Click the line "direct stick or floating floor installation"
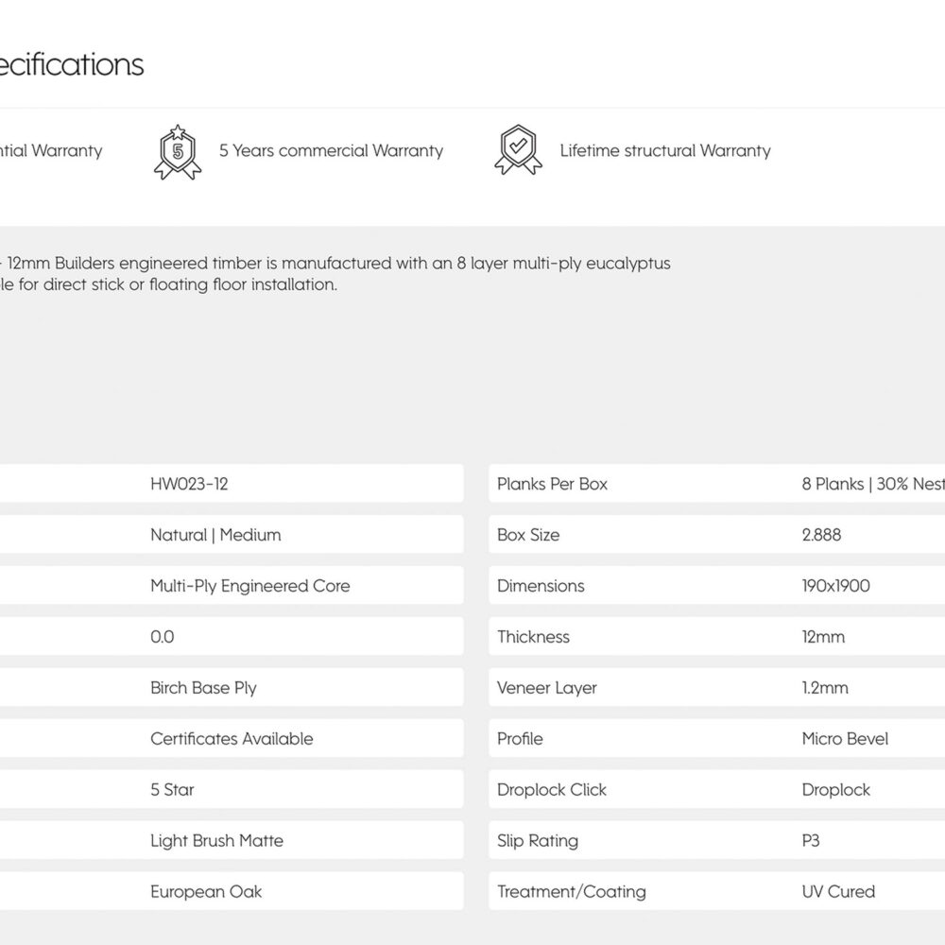Viewport: 945px width, 945px height. pyautogui.click(x=169, y=284)
